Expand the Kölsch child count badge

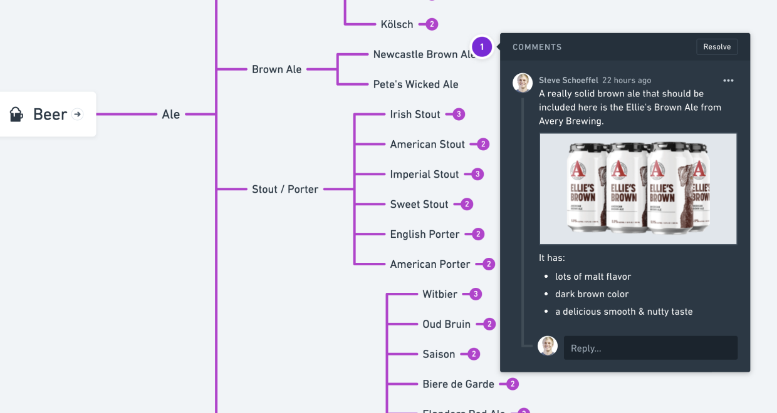tap(432, 24)
